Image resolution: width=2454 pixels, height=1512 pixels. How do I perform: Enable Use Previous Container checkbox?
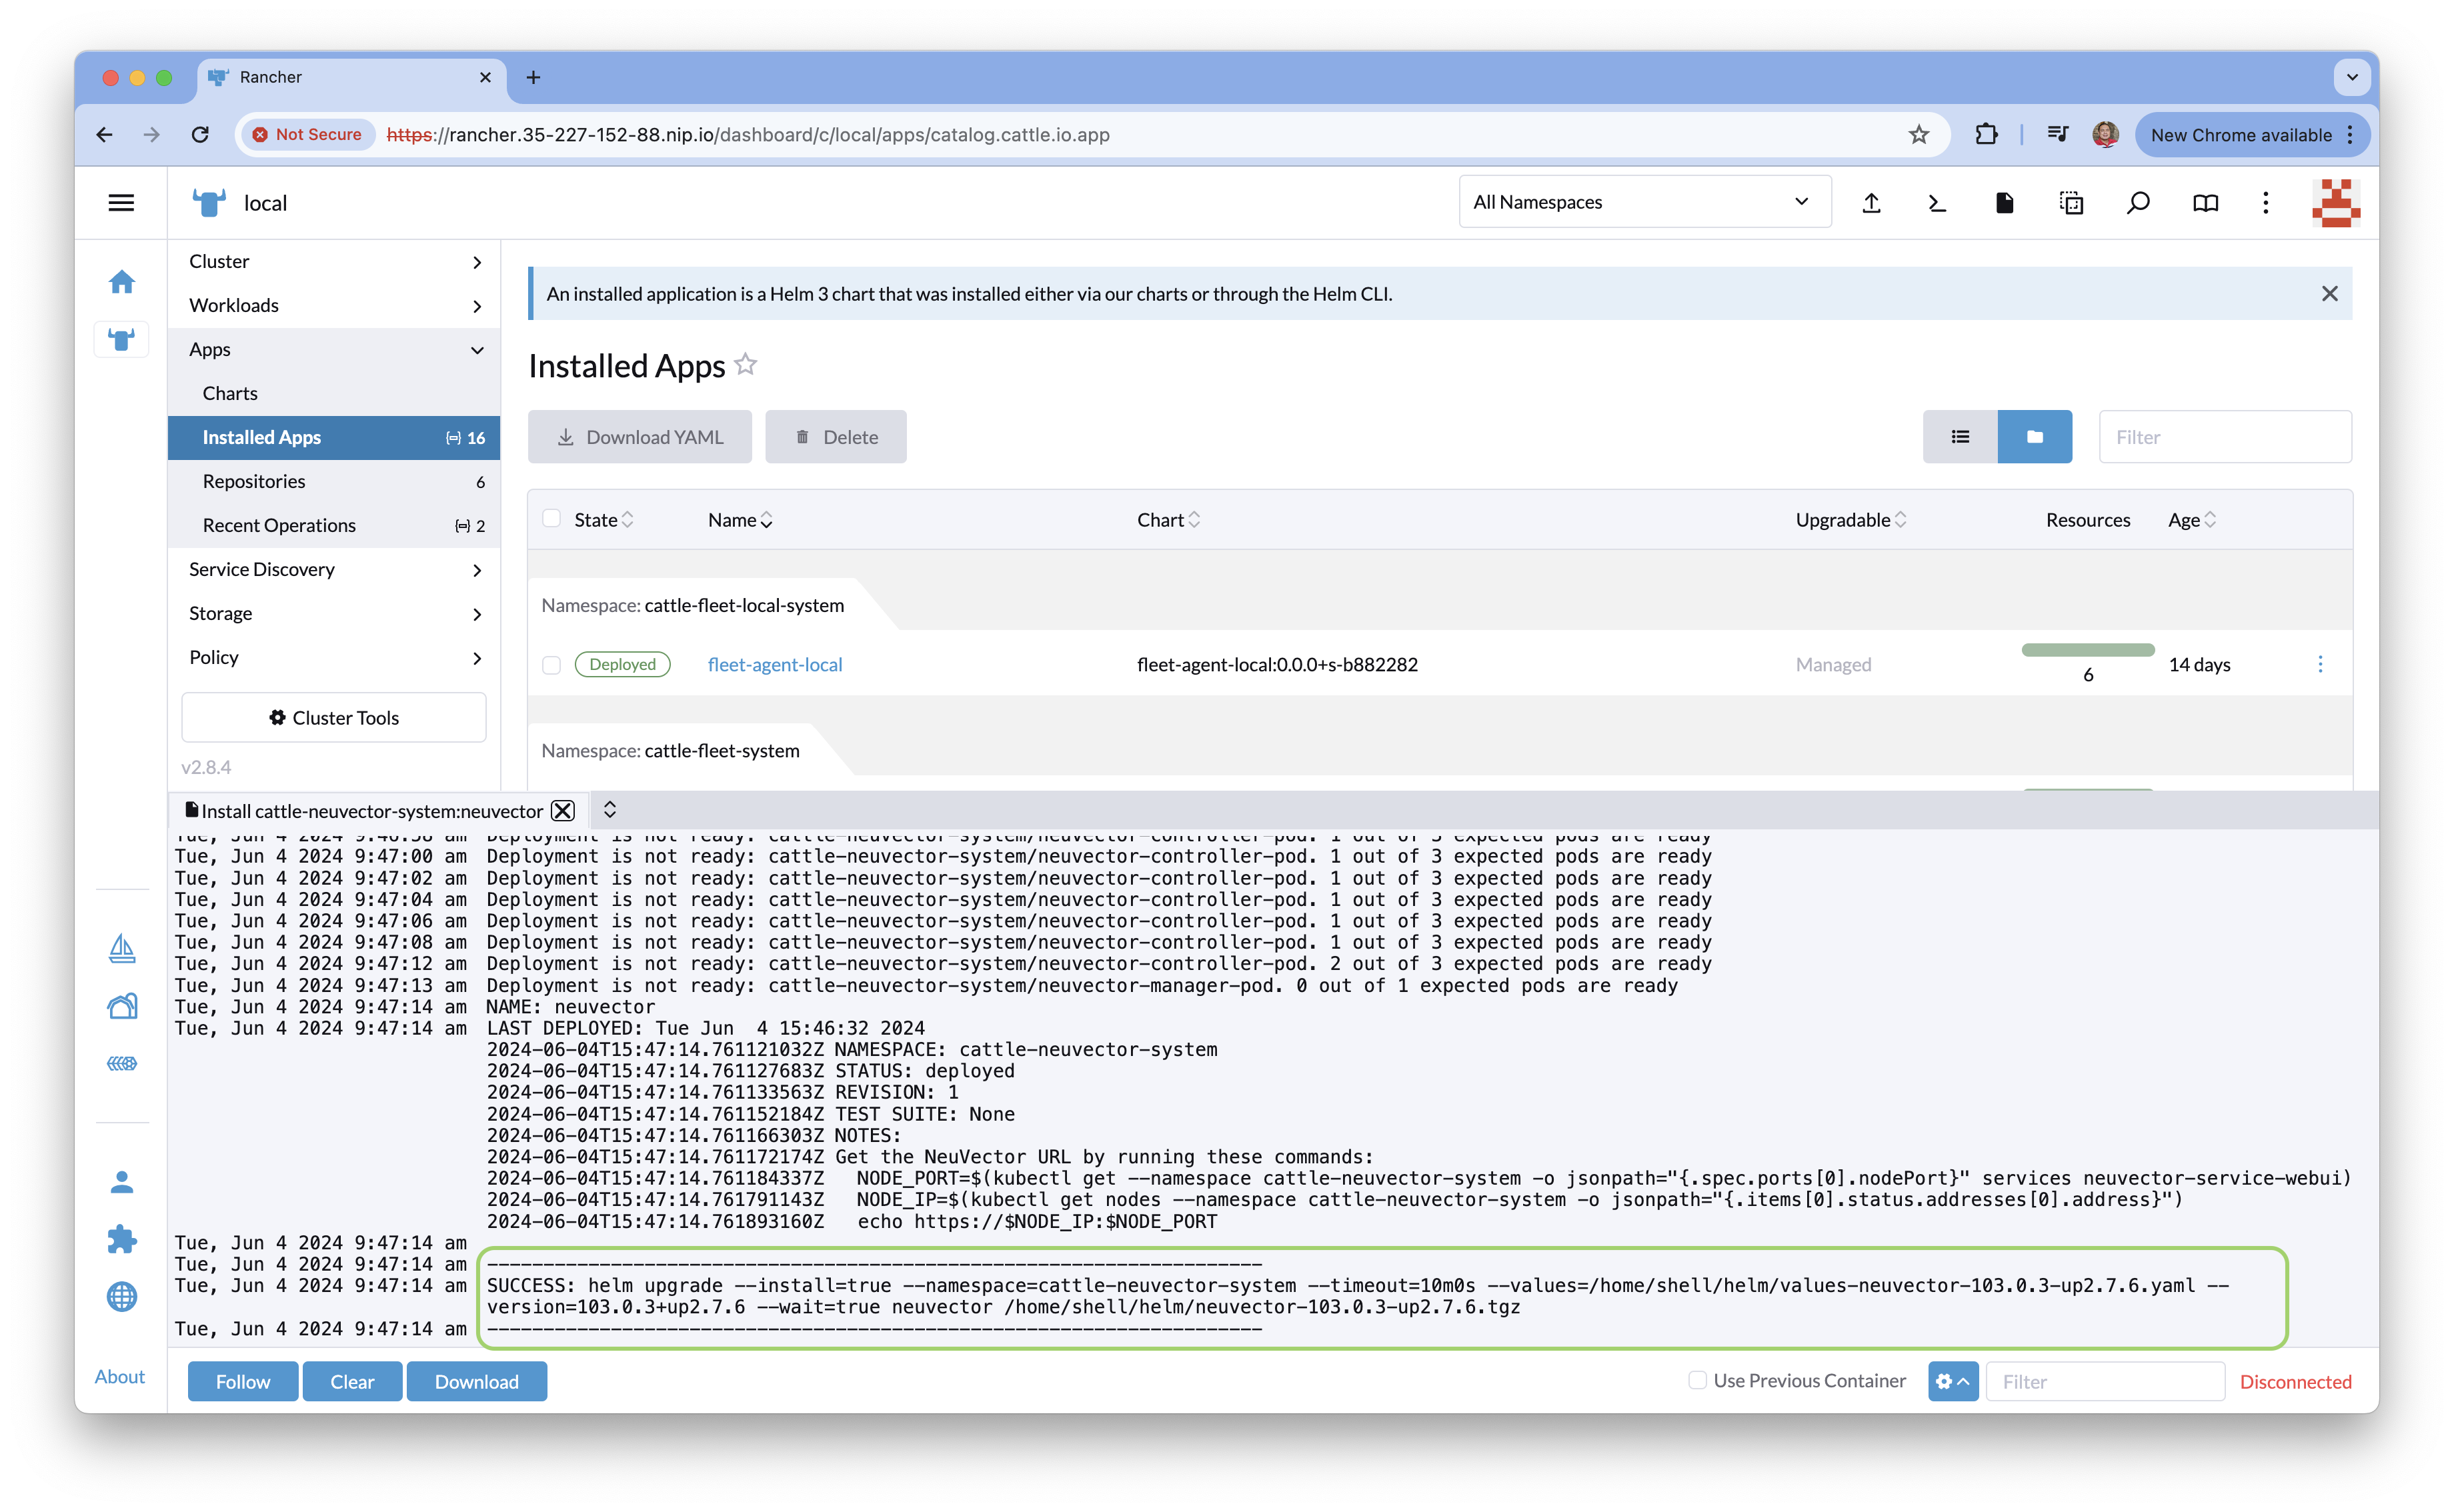[1697, 1380]
